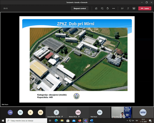
Task: Open Firefox from taskbar
Action: click(x=80, y=120)
